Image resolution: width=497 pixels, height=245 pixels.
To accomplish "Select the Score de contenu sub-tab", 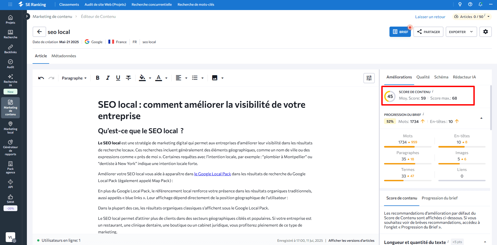I will (x=402, y=198).
